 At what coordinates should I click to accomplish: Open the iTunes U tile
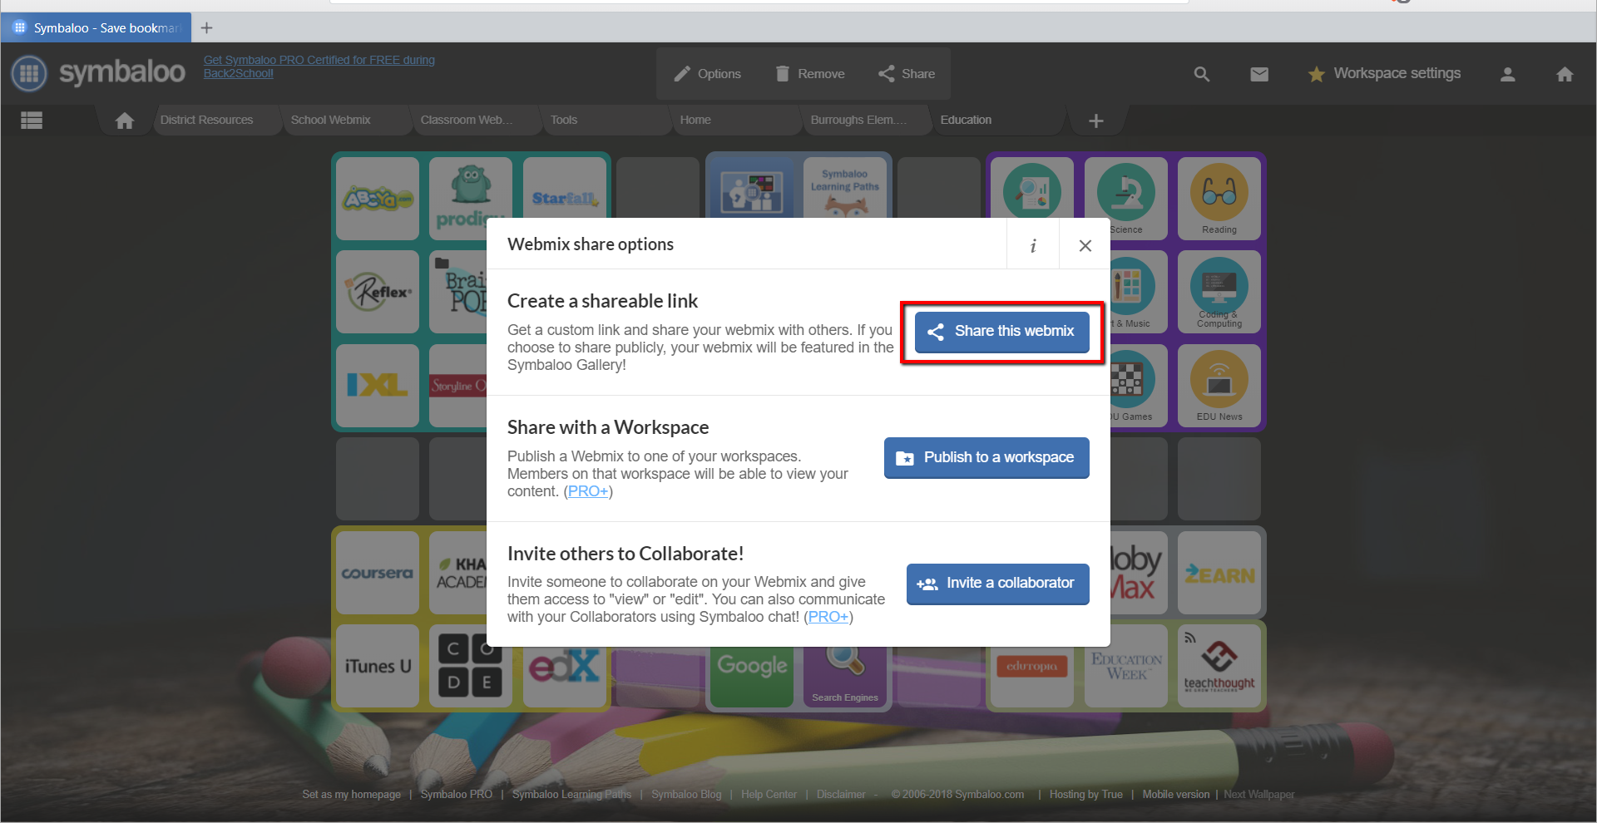(x=378, y=666)
